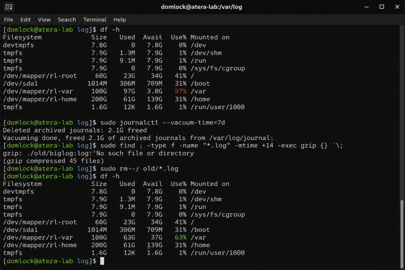Click /dev/mapper/rl-home in second df output
This screenshot has height=270, width=405.
tap(40, 245)
